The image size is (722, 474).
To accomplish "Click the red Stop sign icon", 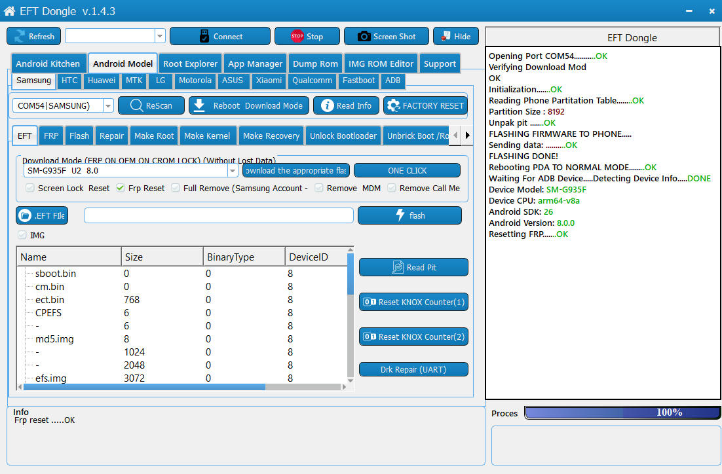I will click(x=297, y=36).
